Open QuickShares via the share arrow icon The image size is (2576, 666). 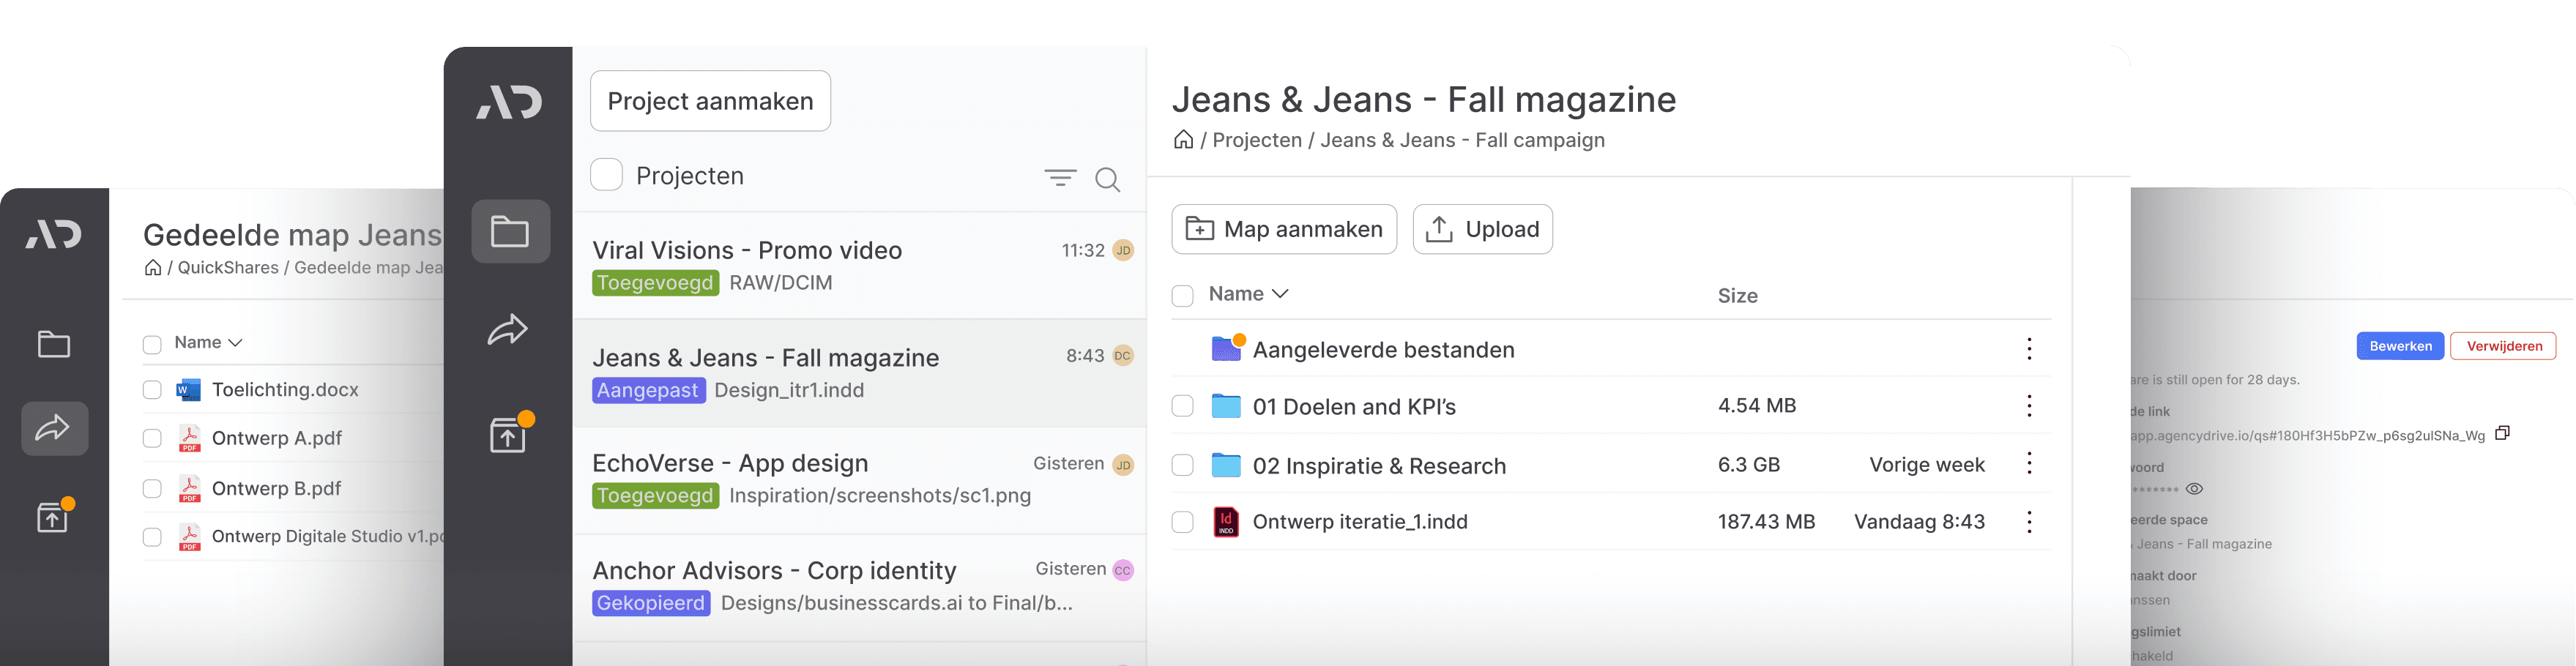[x=507, y=330]
